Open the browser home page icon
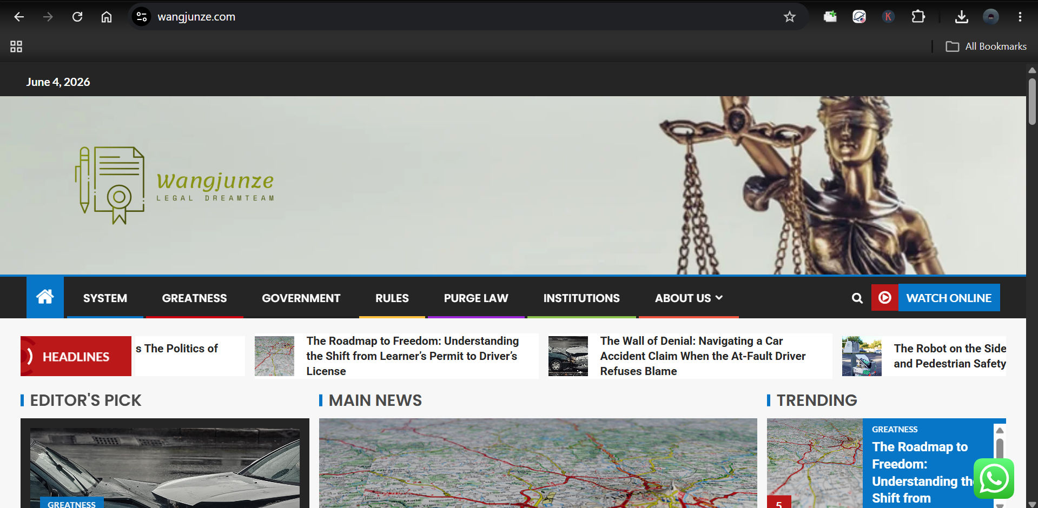Screen dimensions: 1038x508 tap(107, 17)
